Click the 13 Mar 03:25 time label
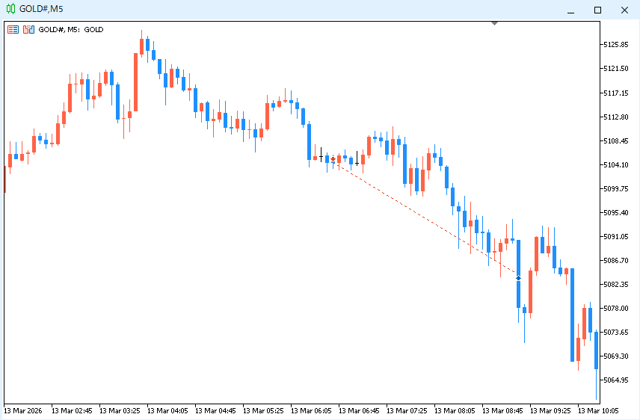640x420 pixels. [x=120, y=410]
